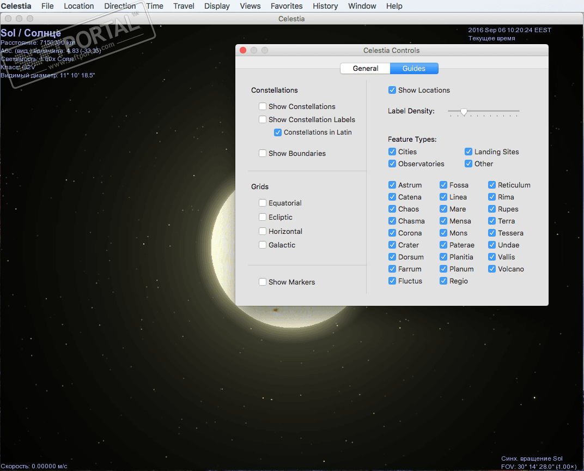The image size is (584, 471).
Task: Open the Travel menu
Action: click(184, 6)
